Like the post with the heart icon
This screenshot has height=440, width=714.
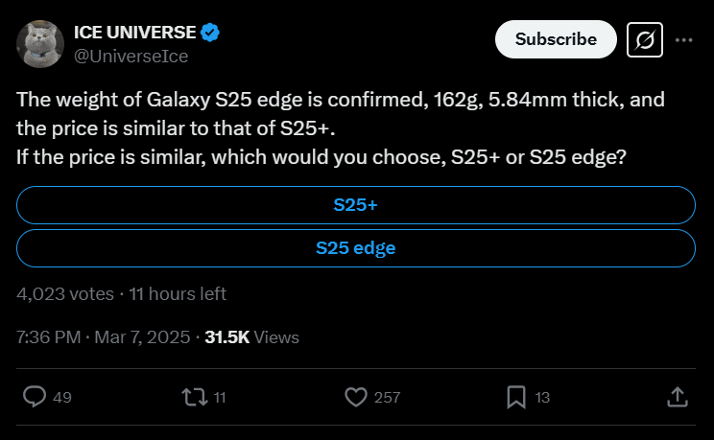pos(356,397)
